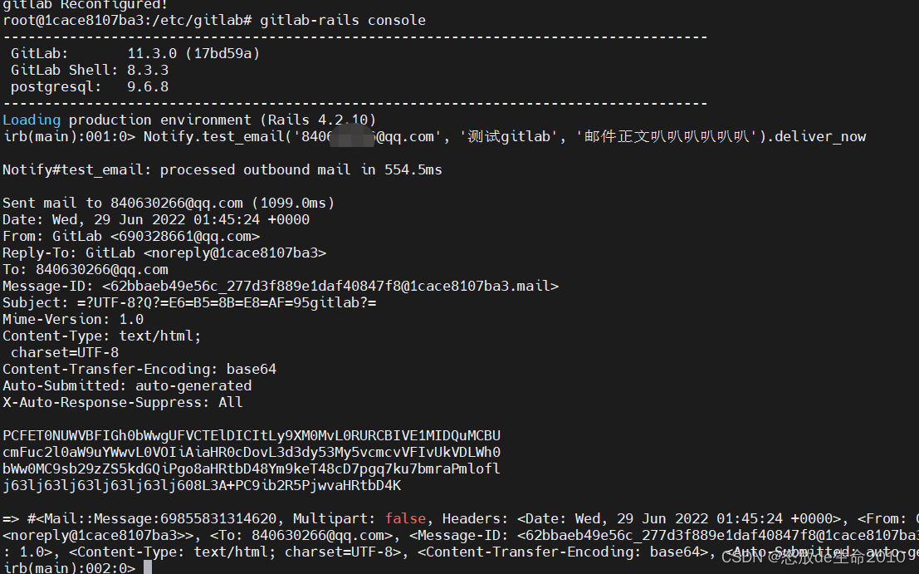Click the first line of base64 body
The width and height of the screenshot is (919, 574).
click(252, 435)
